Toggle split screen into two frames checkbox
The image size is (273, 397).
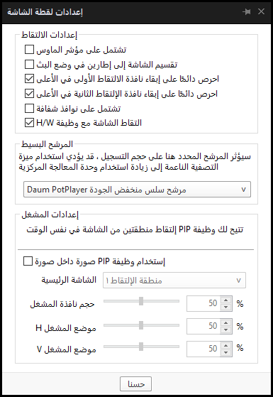pos(29,65)
